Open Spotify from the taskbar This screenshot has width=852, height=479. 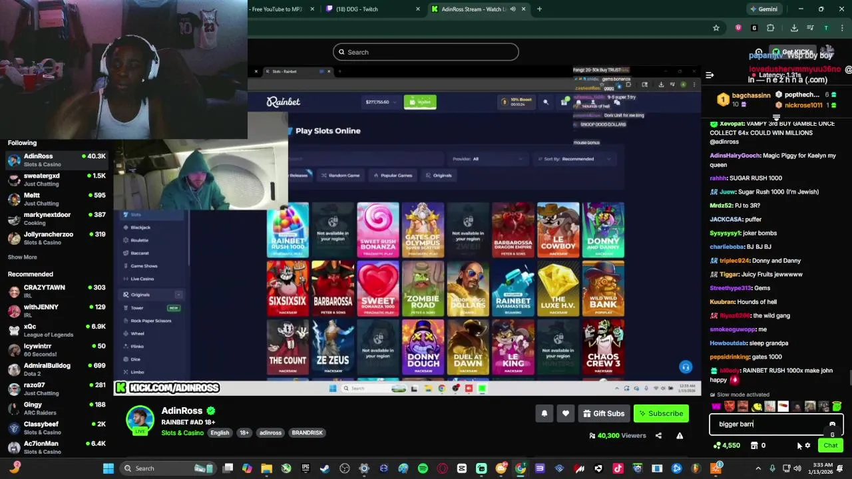coord(423,468)
